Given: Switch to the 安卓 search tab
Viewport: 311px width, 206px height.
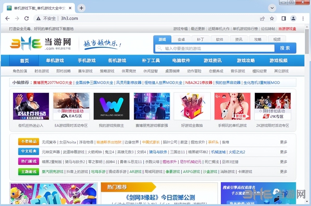Looking at the screenshot, I should tap(181, 39).
